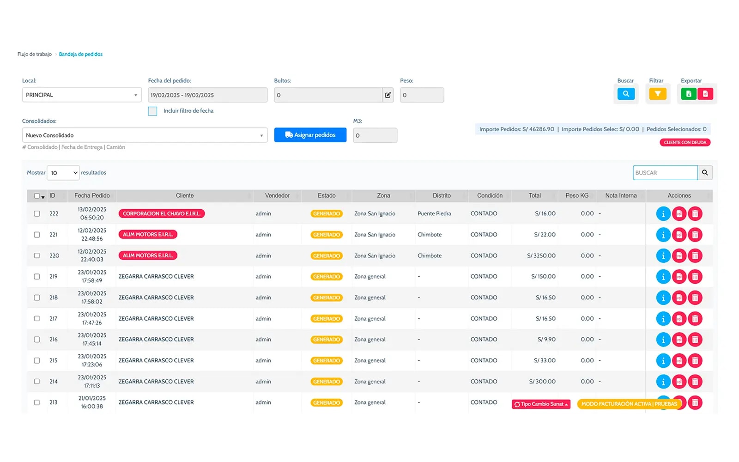Select checkbox for order 215
This screenshot has width=739, height=462.
(x=37, y=360)
